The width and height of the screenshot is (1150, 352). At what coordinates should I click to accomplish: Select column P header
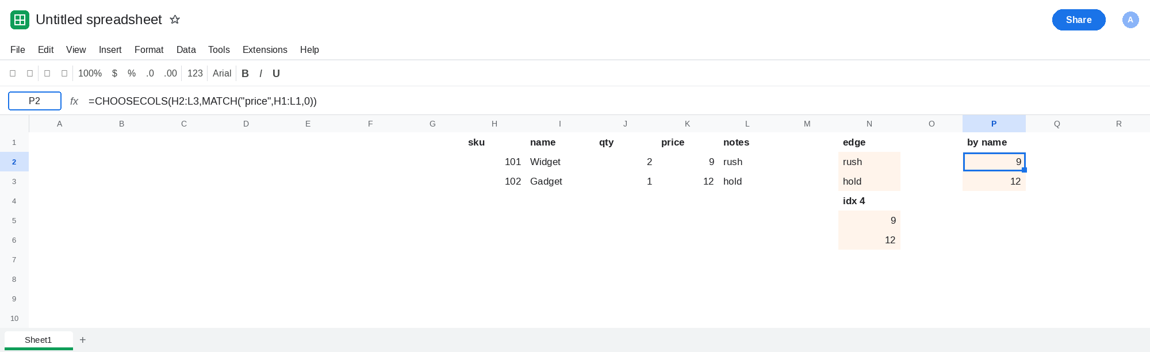coord(994,124)
